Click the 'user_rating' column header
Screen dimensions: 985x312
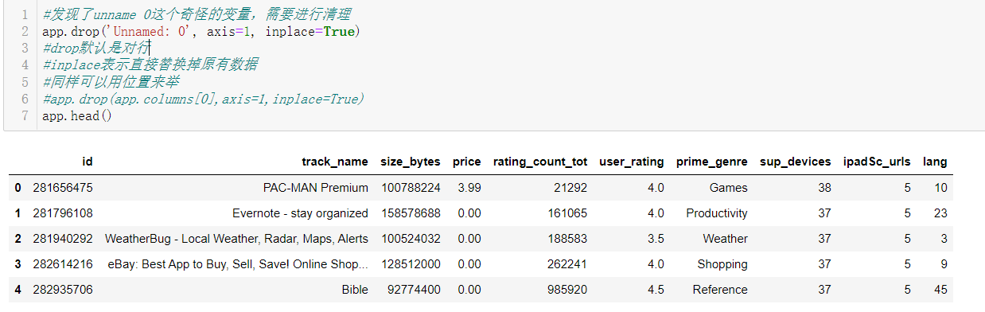(x=632, y=162)
